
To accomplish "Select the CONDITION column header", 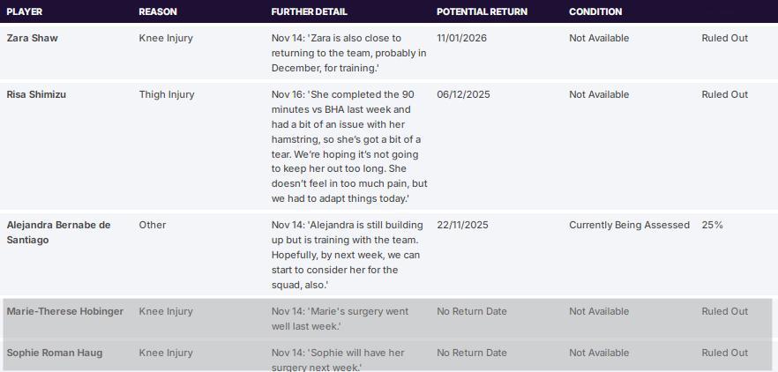I will click(x=595, y=11).
